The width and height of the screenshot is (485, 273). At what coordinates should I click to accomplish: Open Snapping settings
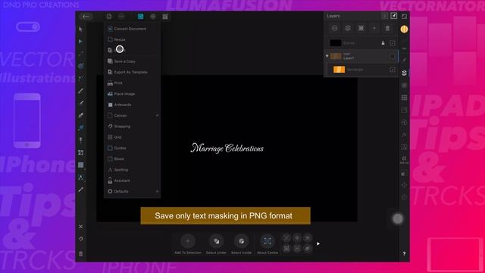(133, 127)
